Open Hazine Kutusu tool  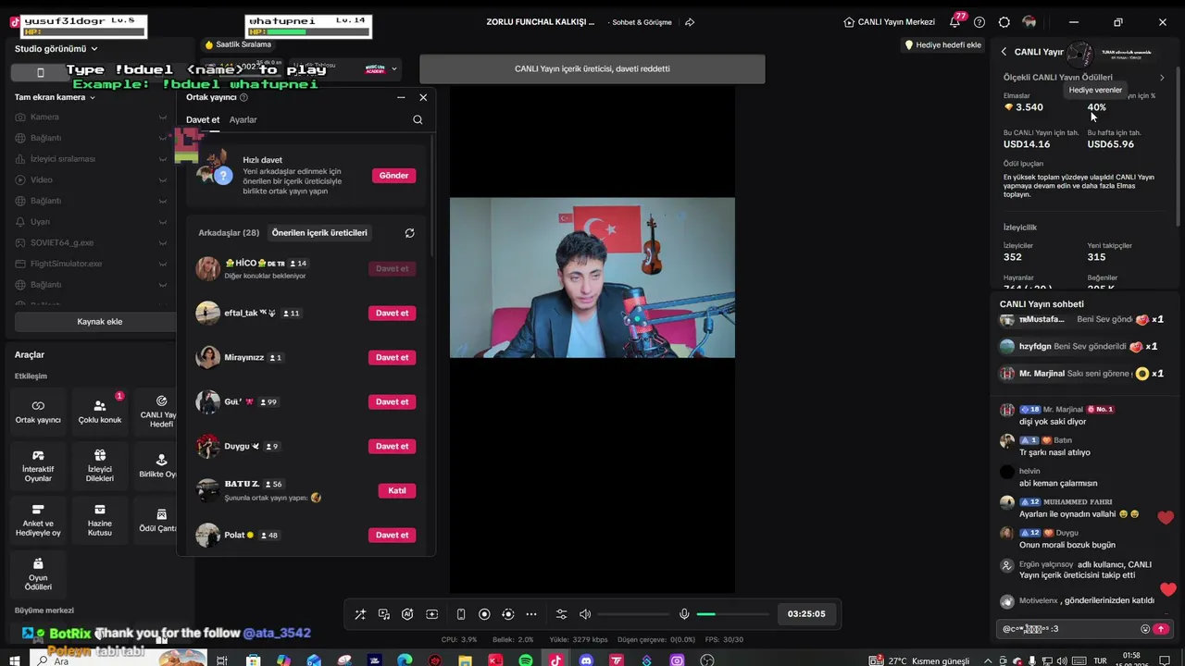click(x=100, y=521)
